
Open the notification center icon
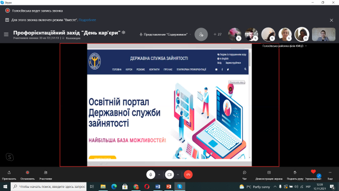332,187
